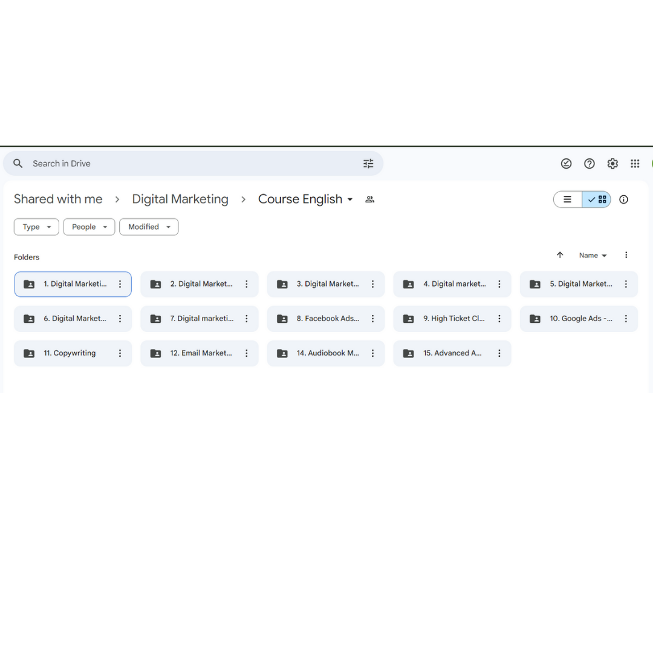Select the 9. High Ticket Cl... folder
The image size is (653, 653).
[x=452, y=319]
